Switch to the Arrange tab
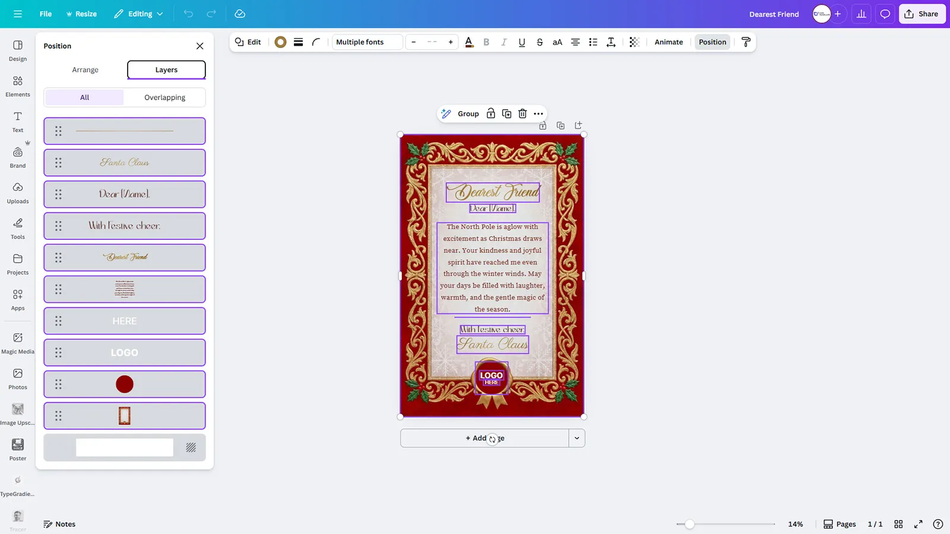Image resolution: width=950 pixels, height=534 pixels. pyautogui.click(x=85, y=70)
